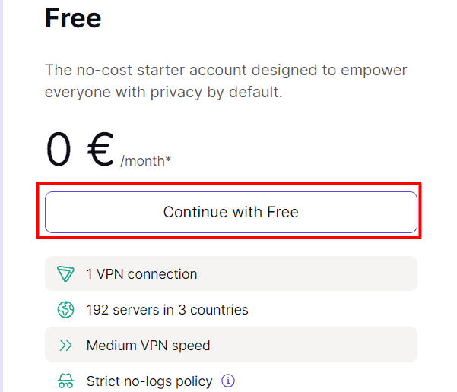Image resolution: width=457 pixels, height=392 pixels.
Task: Click the "Medium VPN speed" feature text
Action: [148, 346]
